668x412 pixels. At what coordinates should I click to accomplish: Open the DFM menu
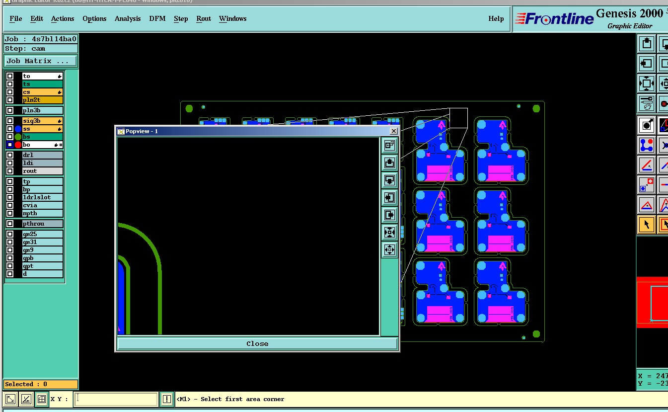pyautogui.click(x=157, y=18)
